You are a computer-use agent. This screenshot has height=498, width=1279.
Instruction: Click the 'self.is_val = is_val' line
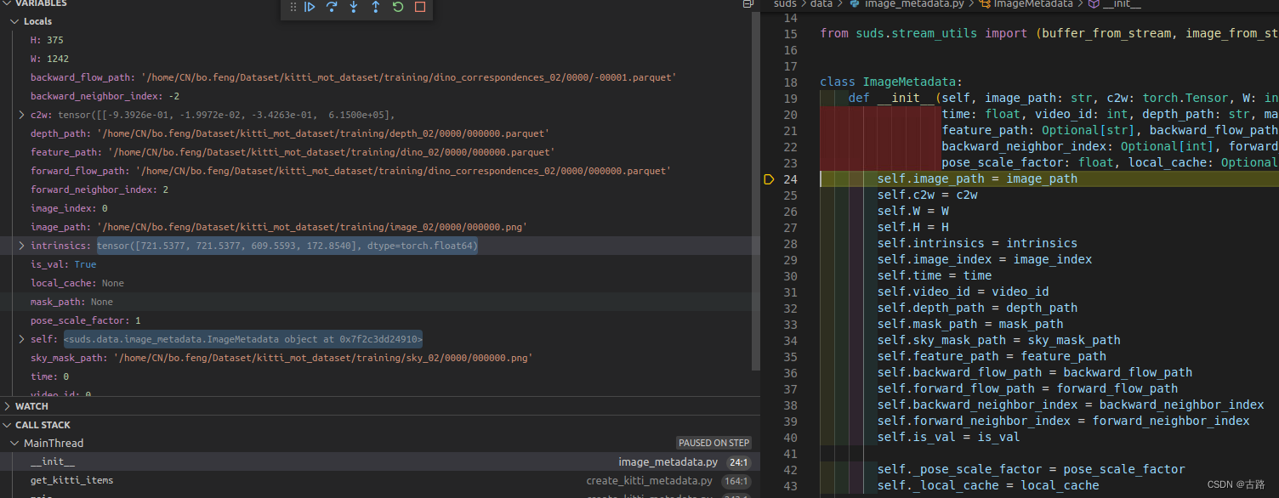pyautogui.click(x=948, y=438)
